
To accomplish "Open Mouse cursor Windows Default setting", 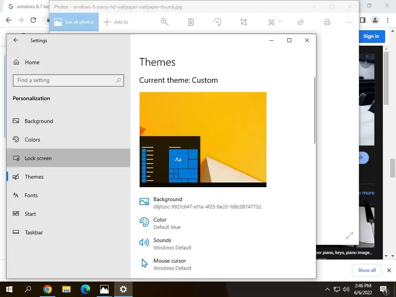I will click(166, 264).
